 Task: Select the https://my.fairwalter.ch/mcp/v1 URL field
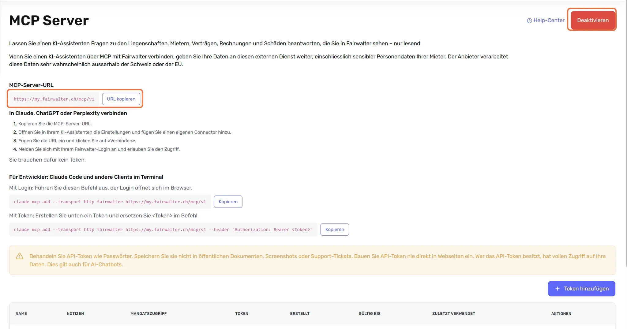(54, 99)
